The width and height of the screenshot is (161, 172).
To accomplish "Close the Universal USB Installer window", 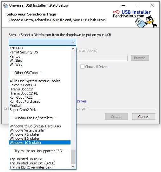I will tap(152, 5).
